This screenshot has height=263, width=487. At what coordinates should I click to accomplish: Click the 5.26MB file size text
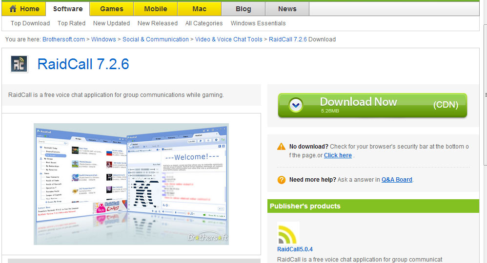click(330, 111)
